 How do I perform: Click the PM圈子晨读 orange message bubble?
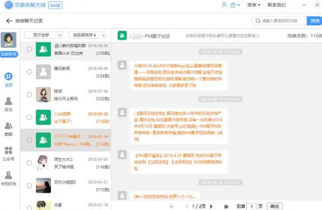click(178, 162)
